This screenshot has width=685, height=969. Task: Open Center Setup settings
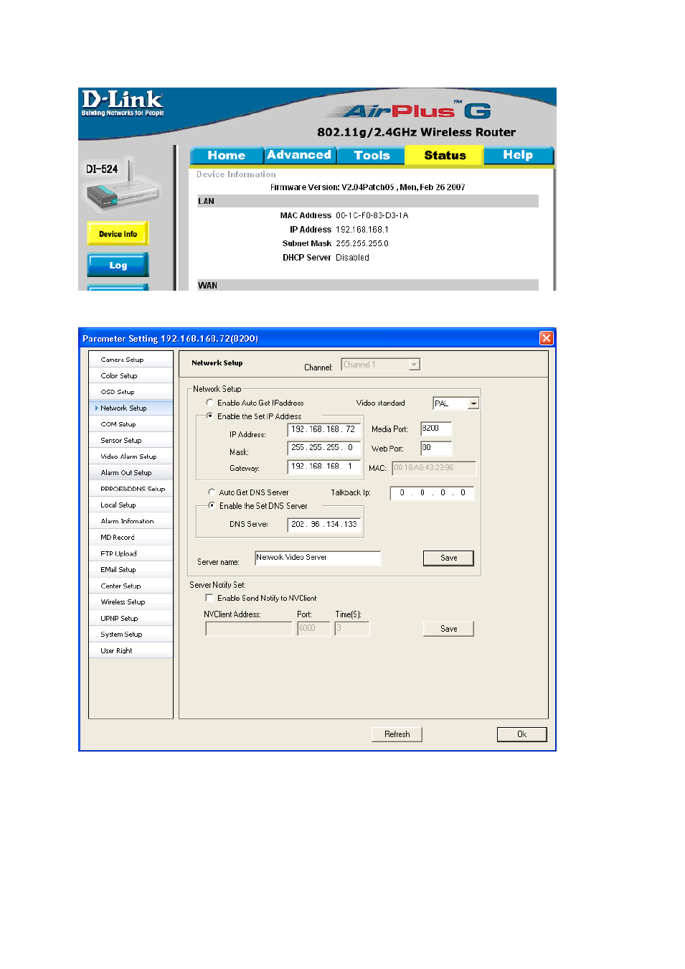(x=131, y=586)
